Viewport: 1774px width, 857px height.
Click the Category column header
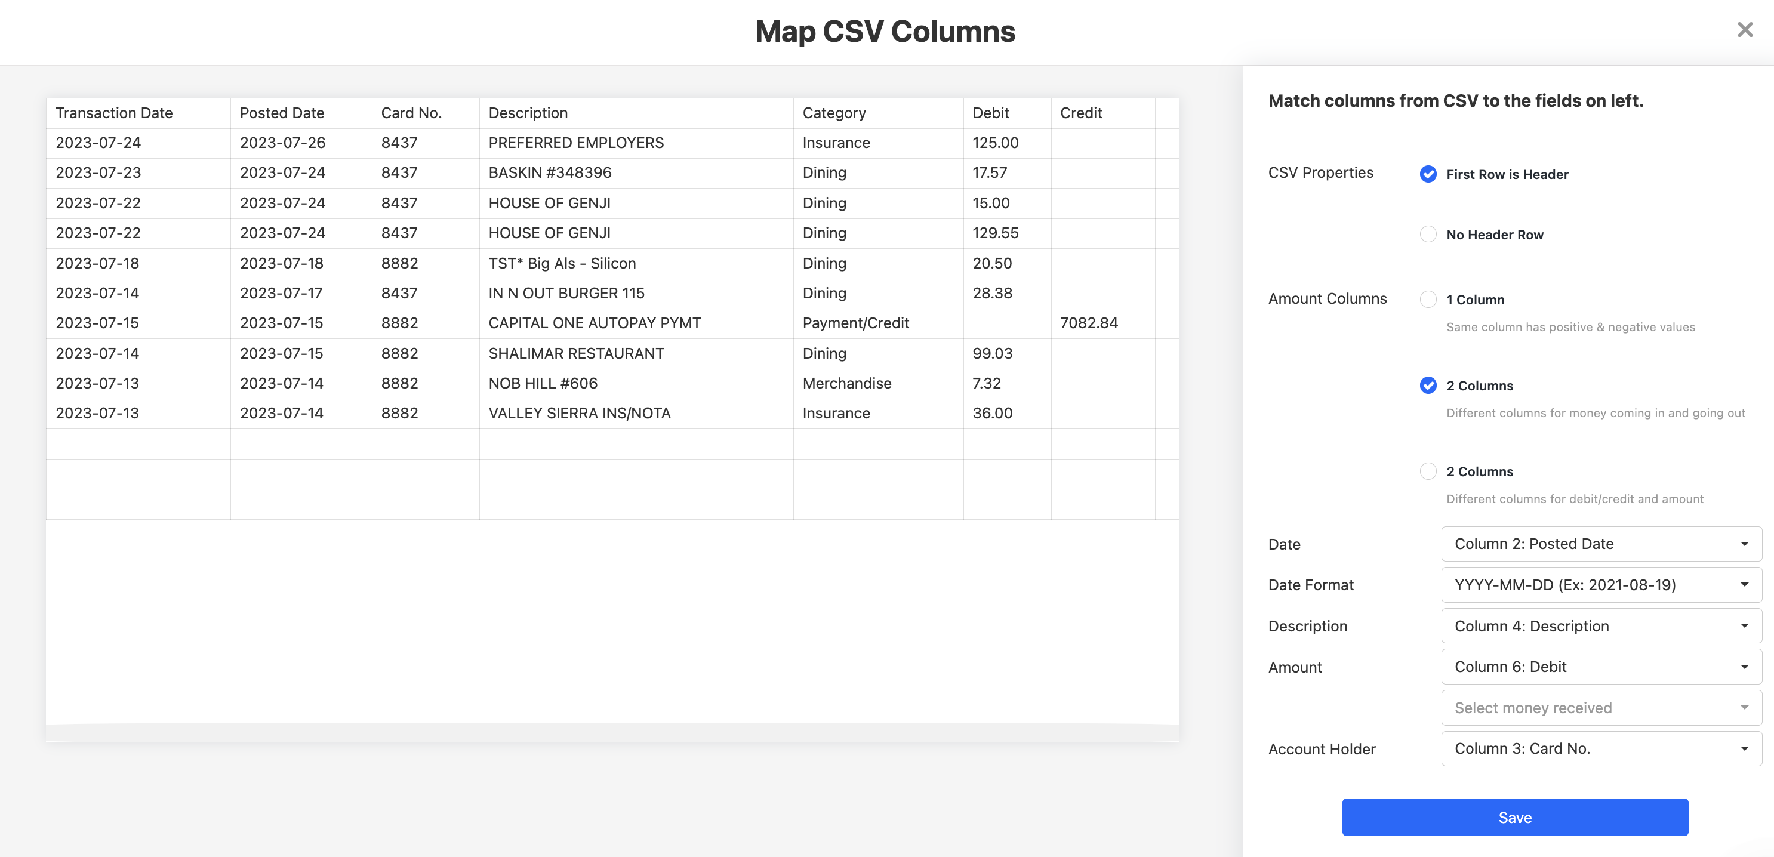(878, 113)
